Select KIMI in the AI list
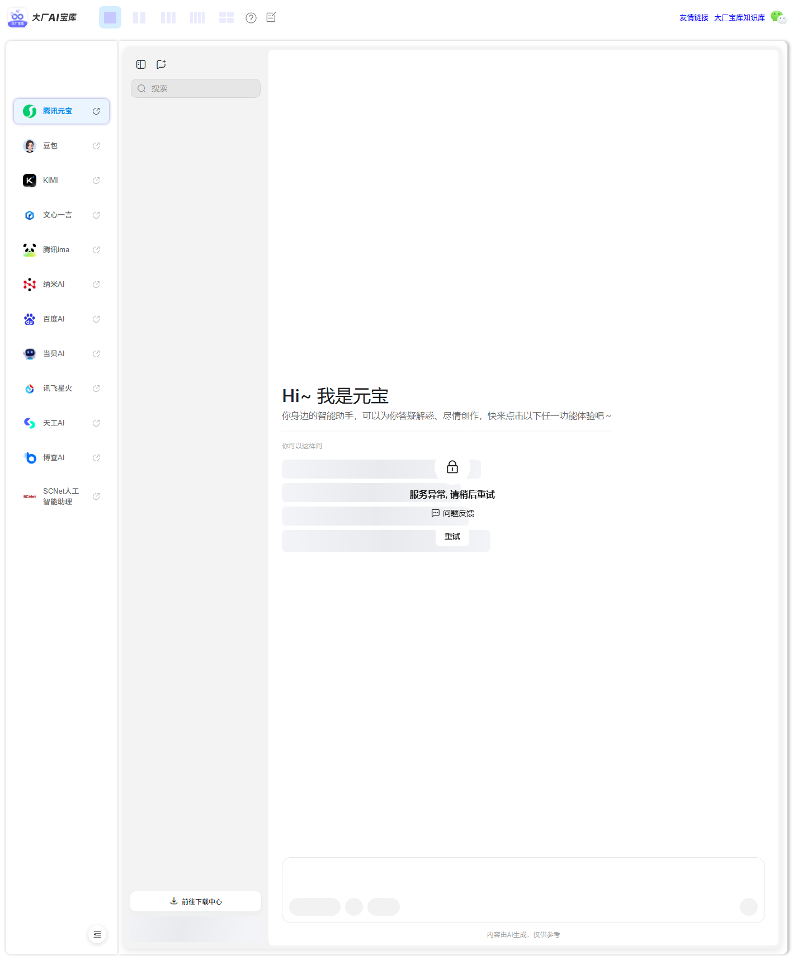This screenshot has height=960, width=793. point(62,181)
